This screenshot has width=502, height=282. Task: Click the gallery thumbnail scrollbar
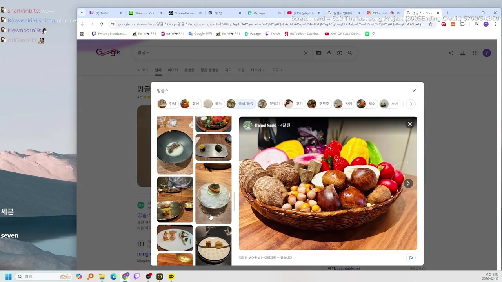[x=234, y=202]
